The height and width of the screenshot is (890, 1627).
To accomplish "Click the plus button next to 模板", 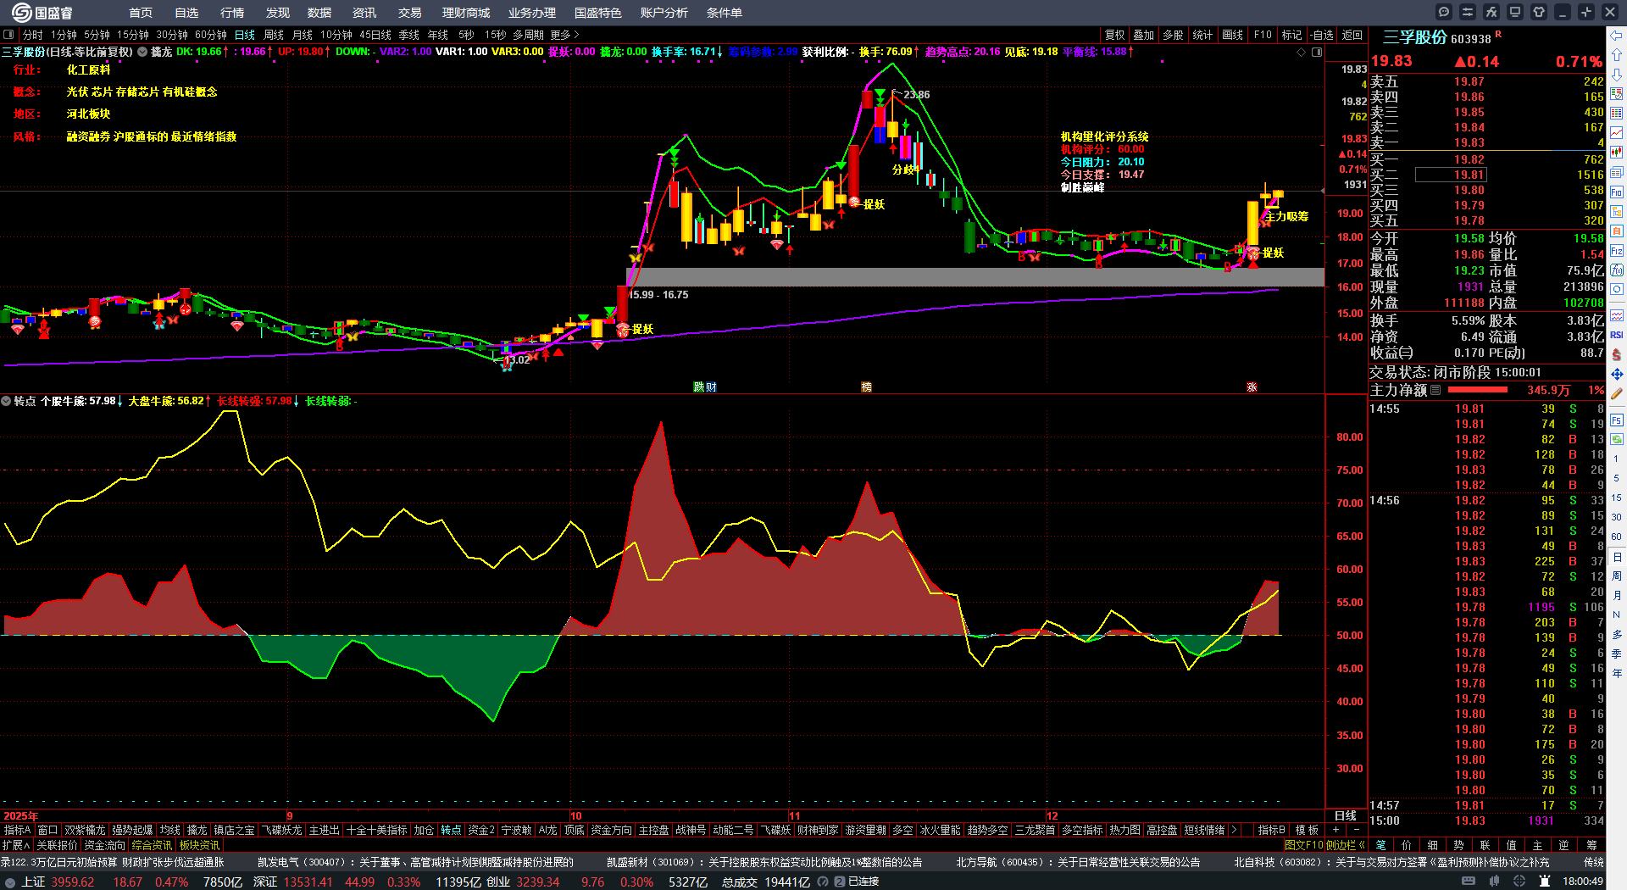I will (1335, 830).
